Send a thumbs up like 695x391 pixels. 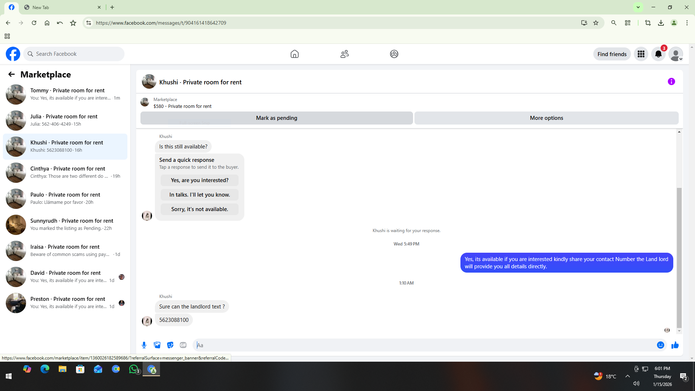tap(675, 345)
